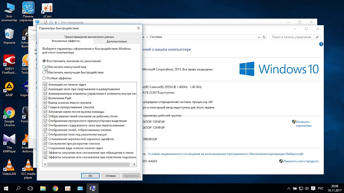Select 'Визуальные эффекты' tab
The height and width of the screenshot is (193, 344).
[x=66, y=41]
